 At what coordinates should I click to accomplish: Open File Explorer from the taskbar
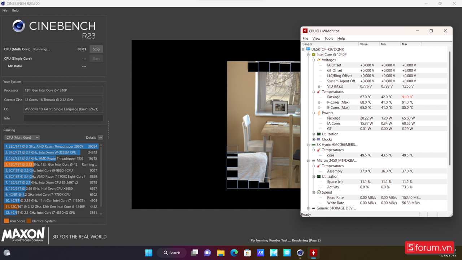coord(221,253)
